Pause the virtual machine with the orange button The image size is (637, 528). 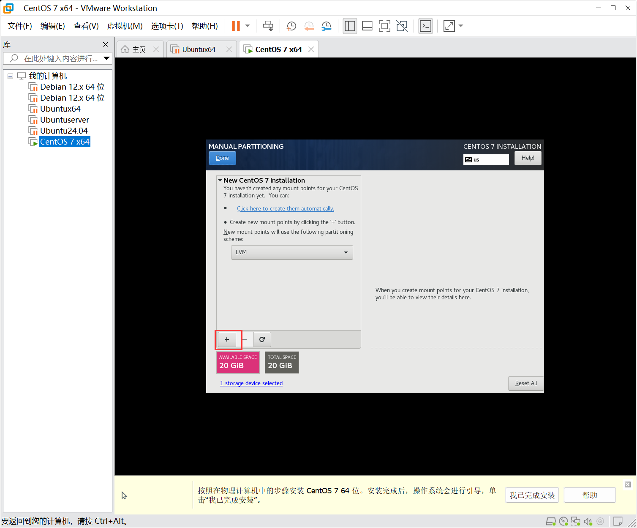tap(236, 26)
